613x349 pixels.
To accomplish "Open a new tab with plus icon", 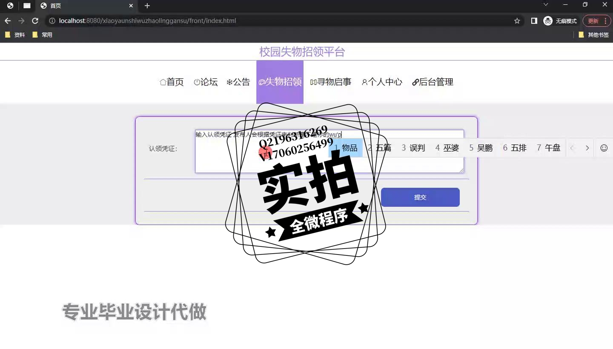I will [147, 6].
